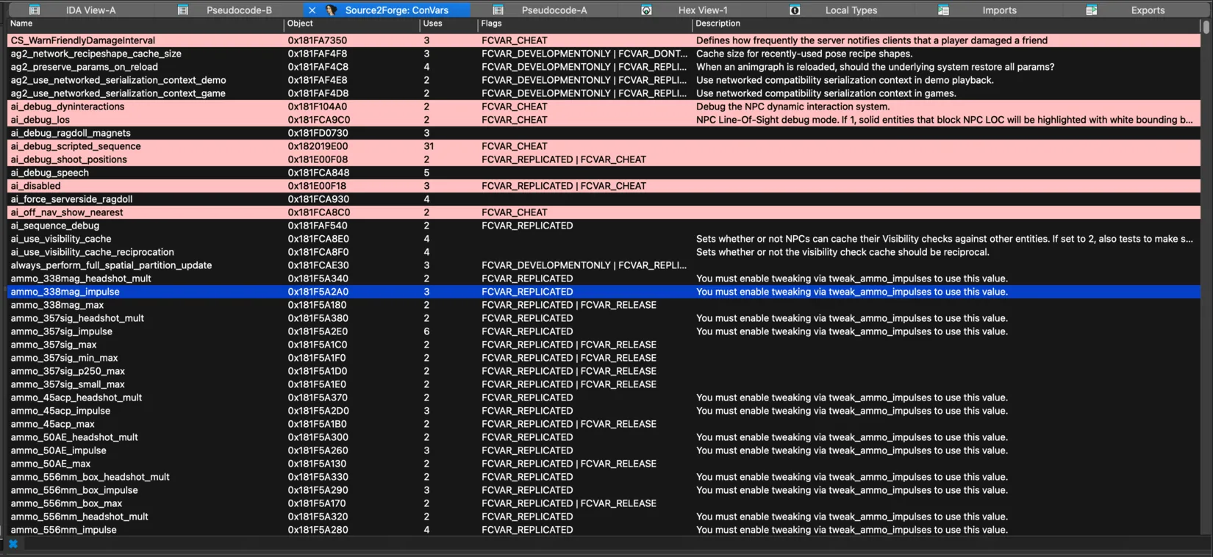Sort the table by the Name column
Image resolution: width=1213 pixels, height=557 pixels.
145,24
